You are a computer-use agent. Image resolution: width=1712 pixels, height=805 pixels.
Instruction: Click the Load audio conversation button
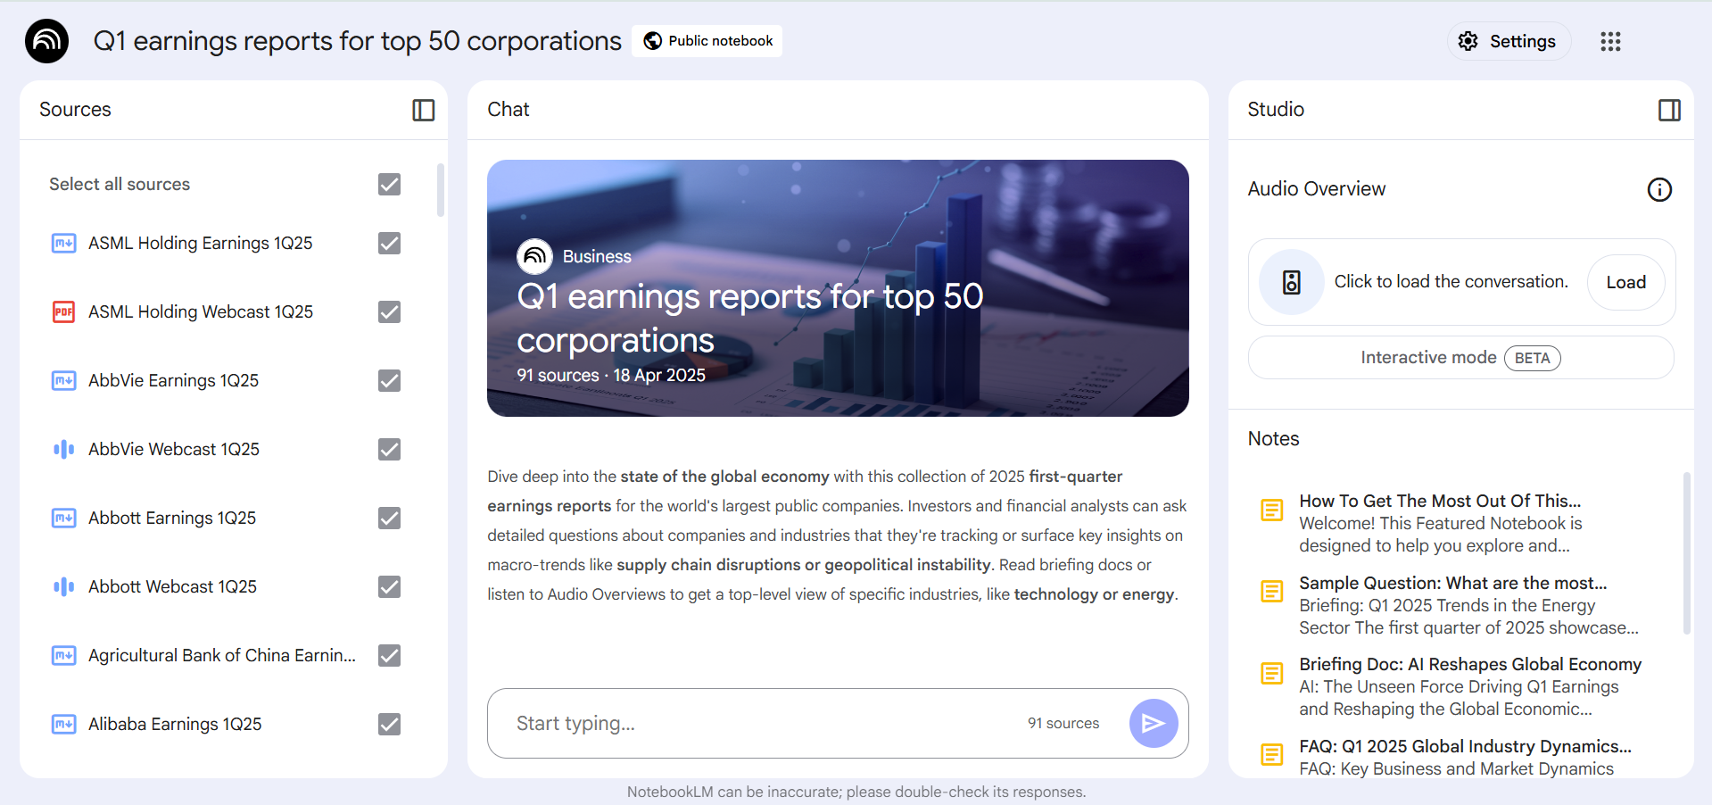(1625, 282)
